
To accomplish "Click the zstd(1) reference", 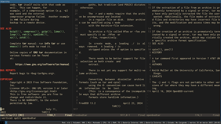I will point(24,37).
